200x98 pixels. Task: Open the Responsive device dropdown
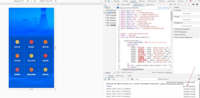point(19,1)
